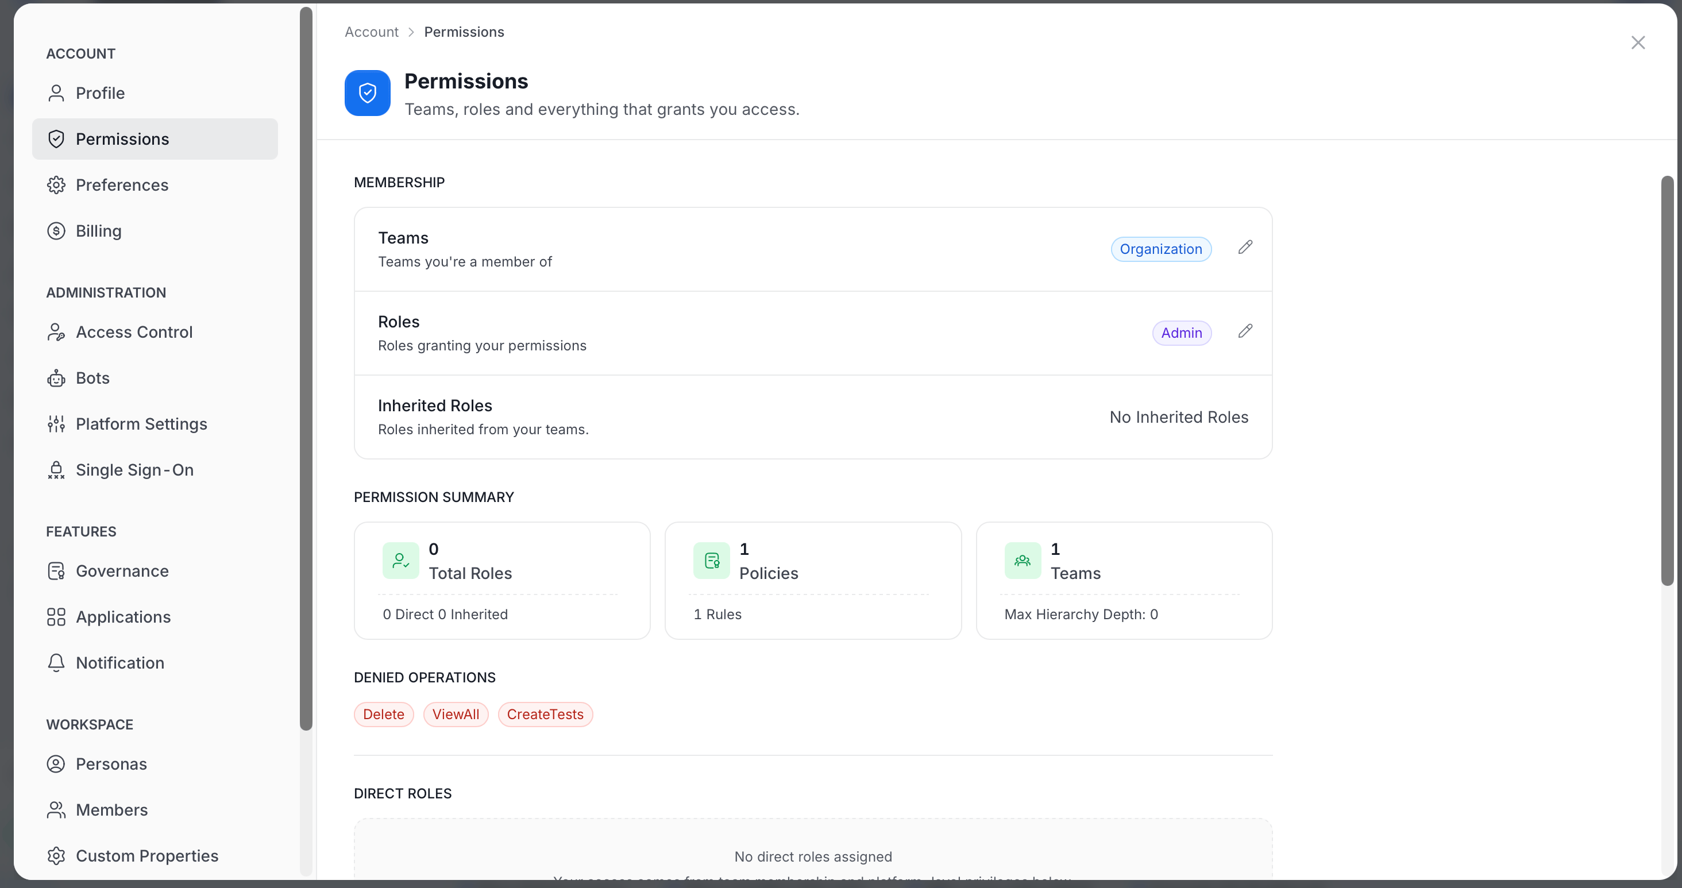
Task: Click the Custom Properties gear icon
Action: pyautogui.click(x=56, y=856)
